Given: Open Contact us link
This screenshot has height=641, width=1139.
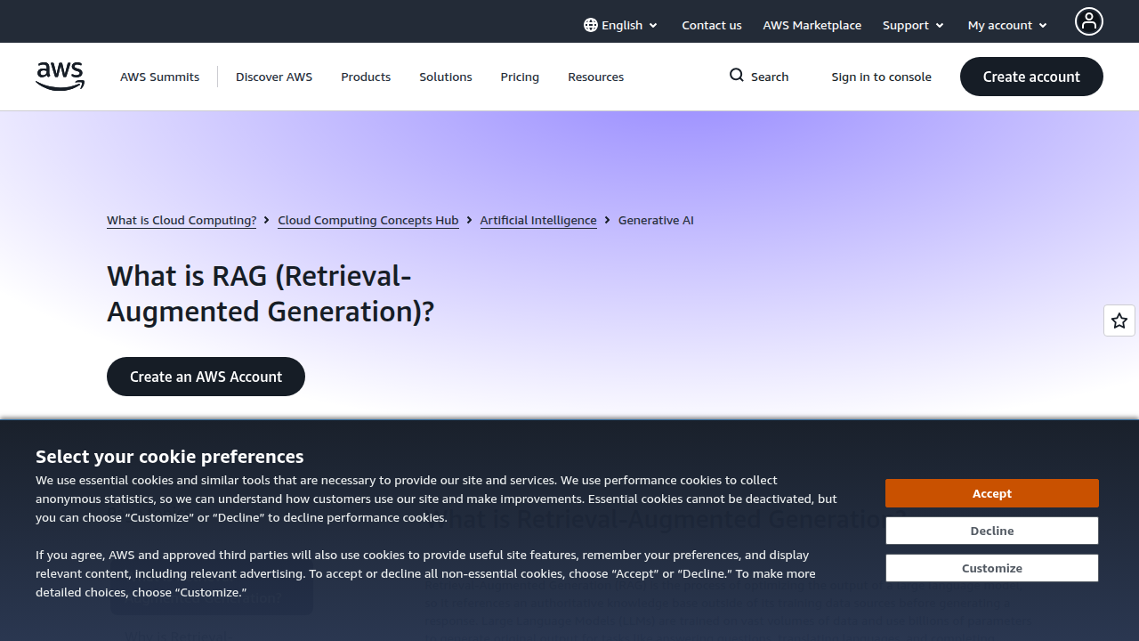Looking at the screenshot, I should coord(712,25).
